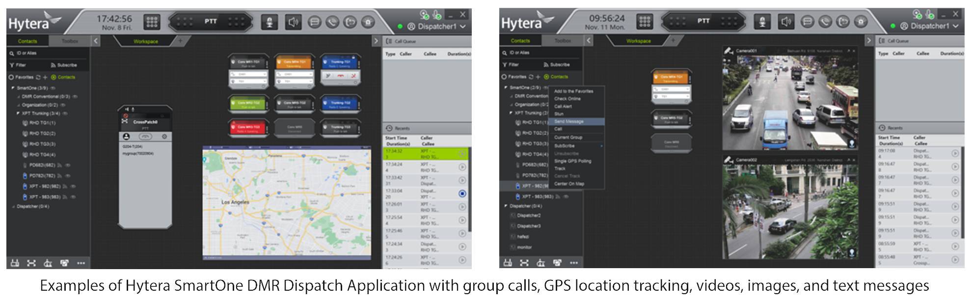Click the emergency alarm icon in right screenshot
The width and height of the screenshot is (972, 303).
click(861, 22)
